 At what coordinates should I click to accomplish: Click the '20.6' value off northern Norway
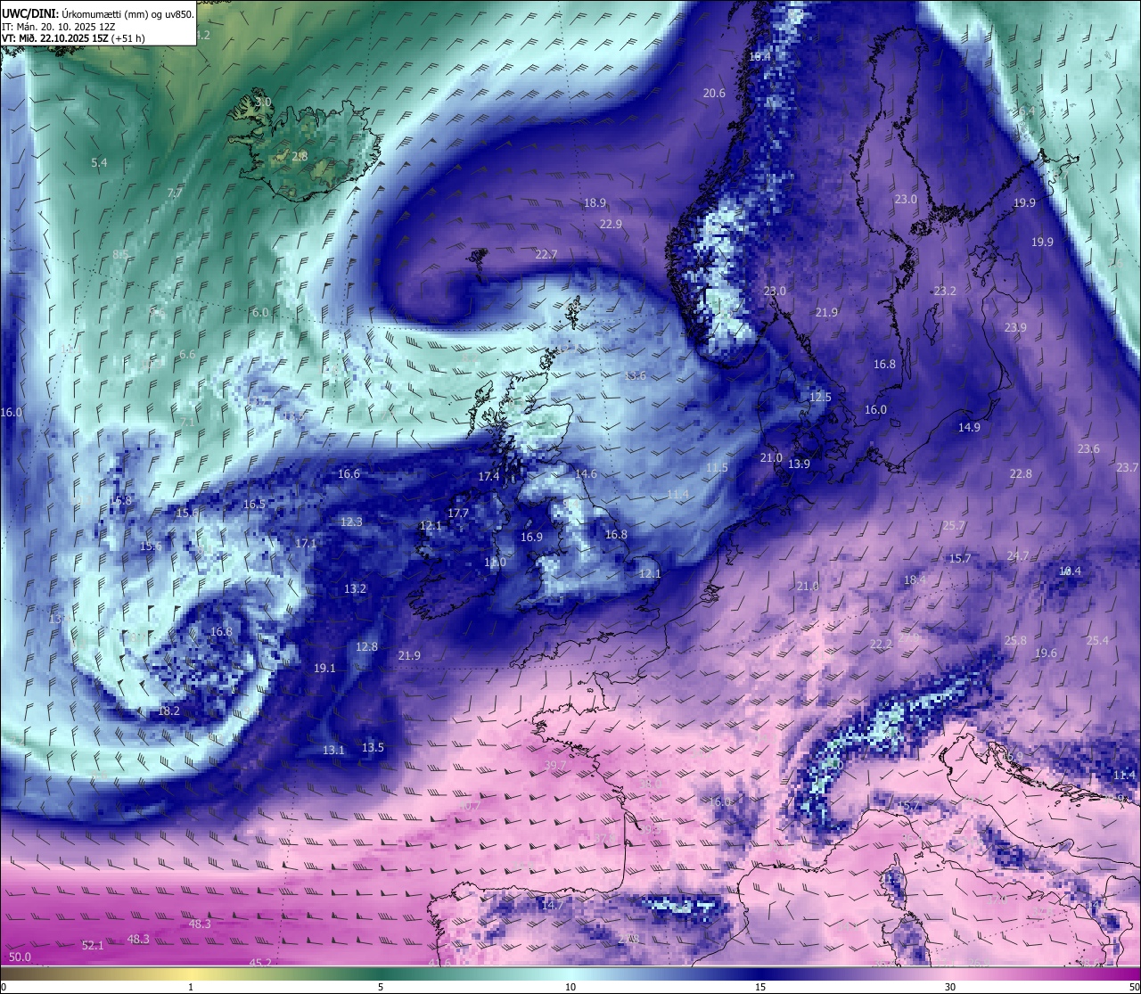pos(714,93)
